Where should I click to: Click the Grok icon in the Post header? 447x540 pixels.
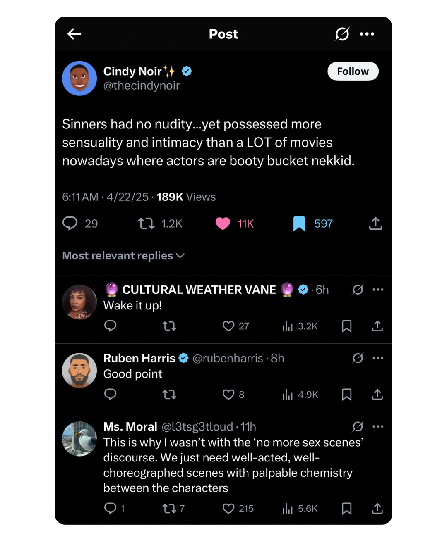tap(342, 34)
